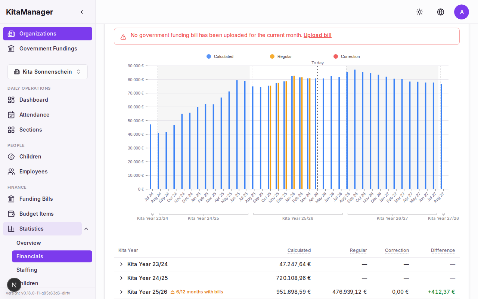Click the Children smiley icon
The width and height of the screenshot is (478, 299).
coord(11,157)
